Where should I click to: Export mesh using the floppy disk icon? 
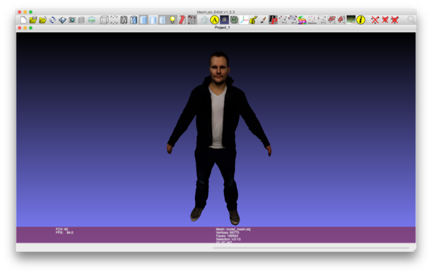pyautogui.click(x=62, y=20)
